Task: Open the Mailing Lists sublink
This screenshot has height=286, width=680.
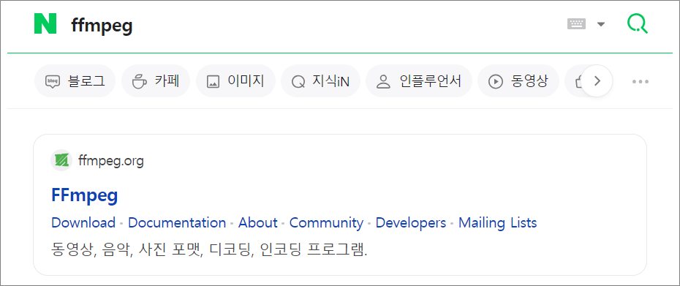Action: click(x=497, y=222)
